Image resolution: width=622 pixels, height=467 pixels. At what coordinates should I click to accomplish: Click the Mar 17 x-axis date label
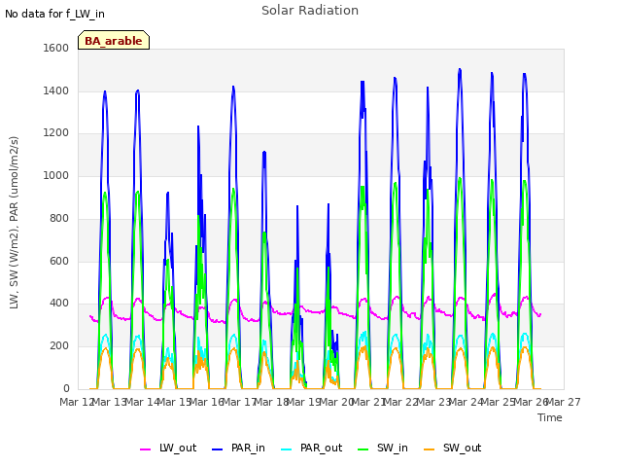click(239, 402)
